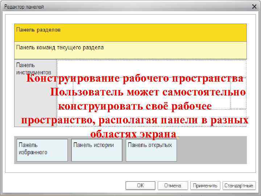The height and width of the screenshot is (196, 261).
Task: Pick the Панель истории tile
Action: [97, 150]
